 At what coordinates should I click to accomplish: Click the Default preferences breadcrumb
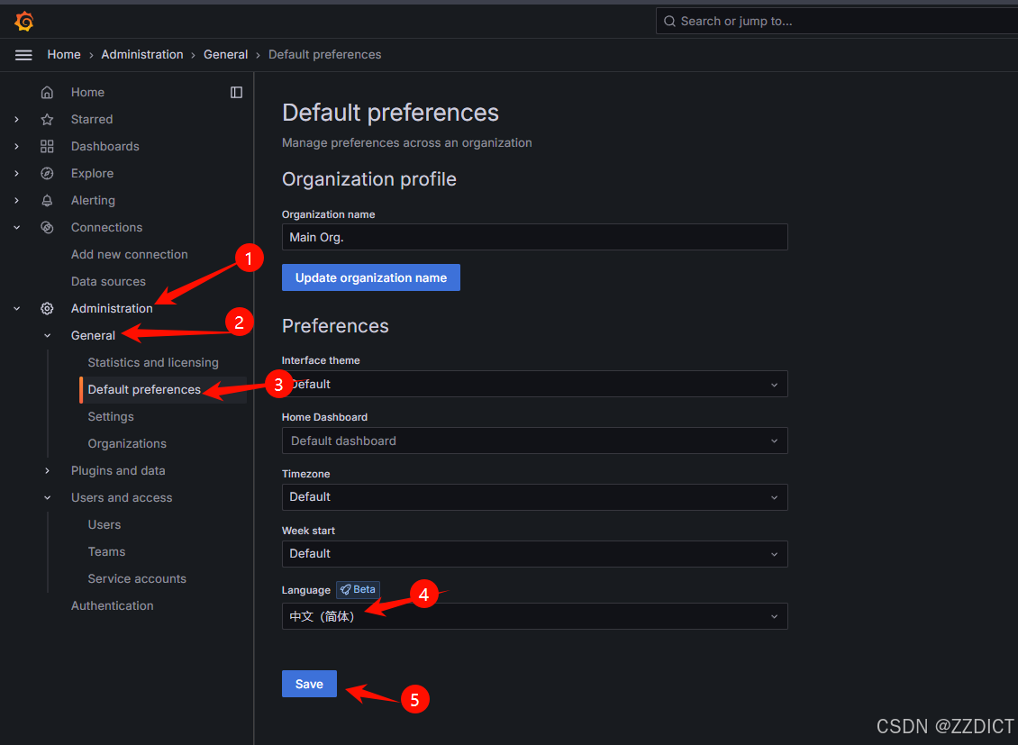[324, 55]
